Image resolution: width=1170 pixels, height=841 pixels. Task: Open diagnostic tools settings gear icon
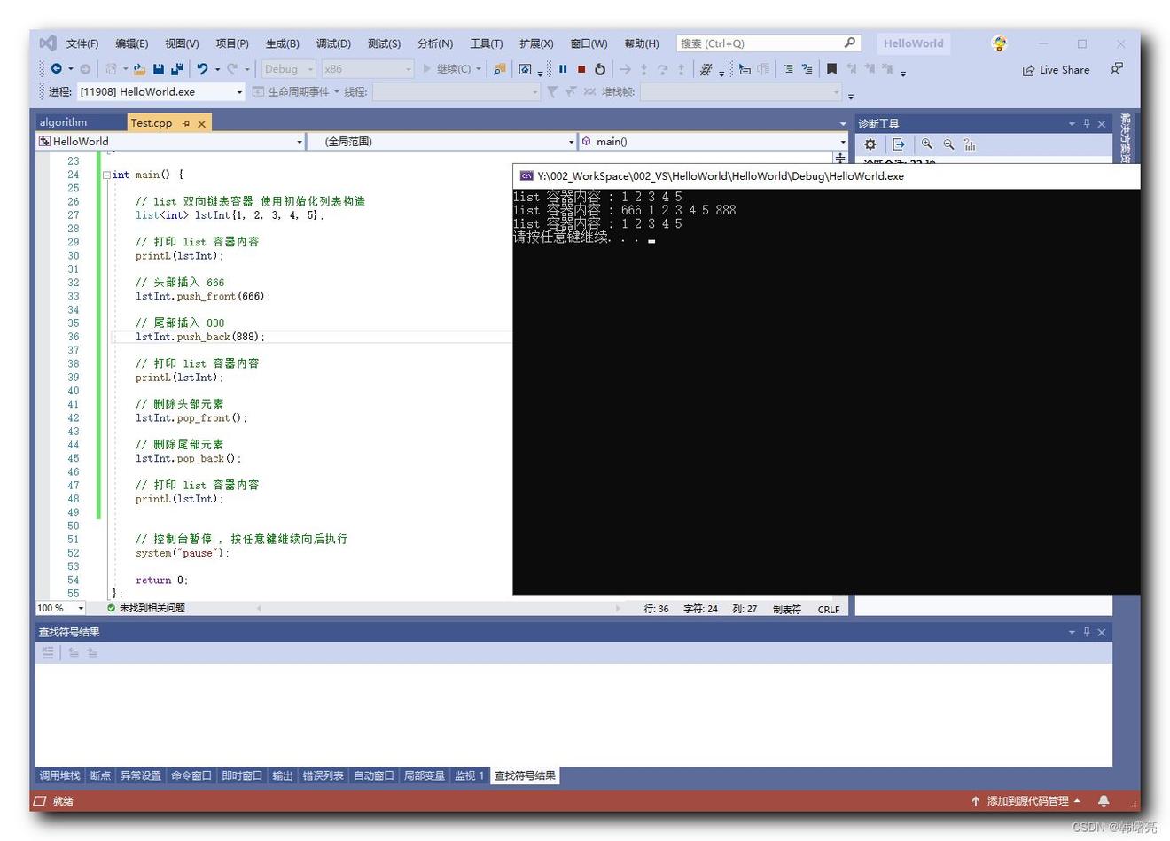point(870,144)
